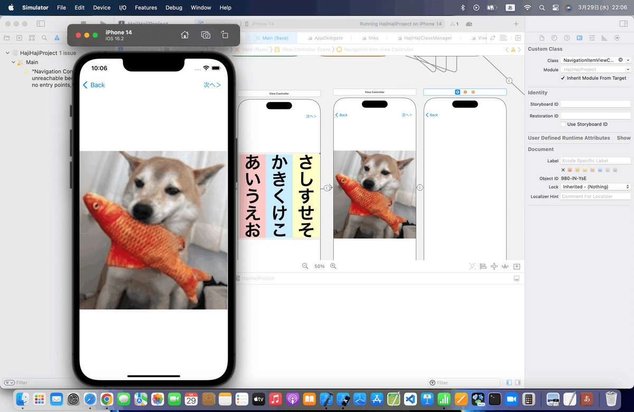Go to next issue in jump bar
The height and width of the screenshot is (412, 634).
[x=518, y=50]
